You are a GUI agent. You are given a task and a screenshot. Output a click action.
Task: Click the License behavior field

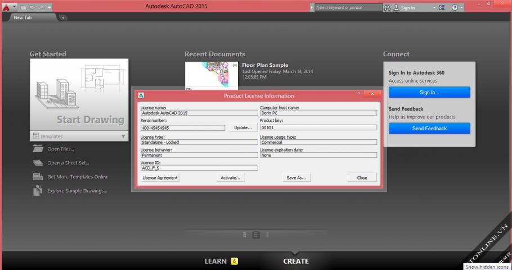199,155
